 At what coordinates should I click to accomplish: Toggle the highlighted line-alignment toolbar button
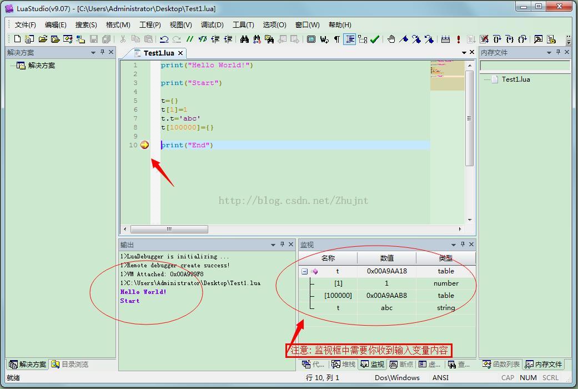point(349,39)
